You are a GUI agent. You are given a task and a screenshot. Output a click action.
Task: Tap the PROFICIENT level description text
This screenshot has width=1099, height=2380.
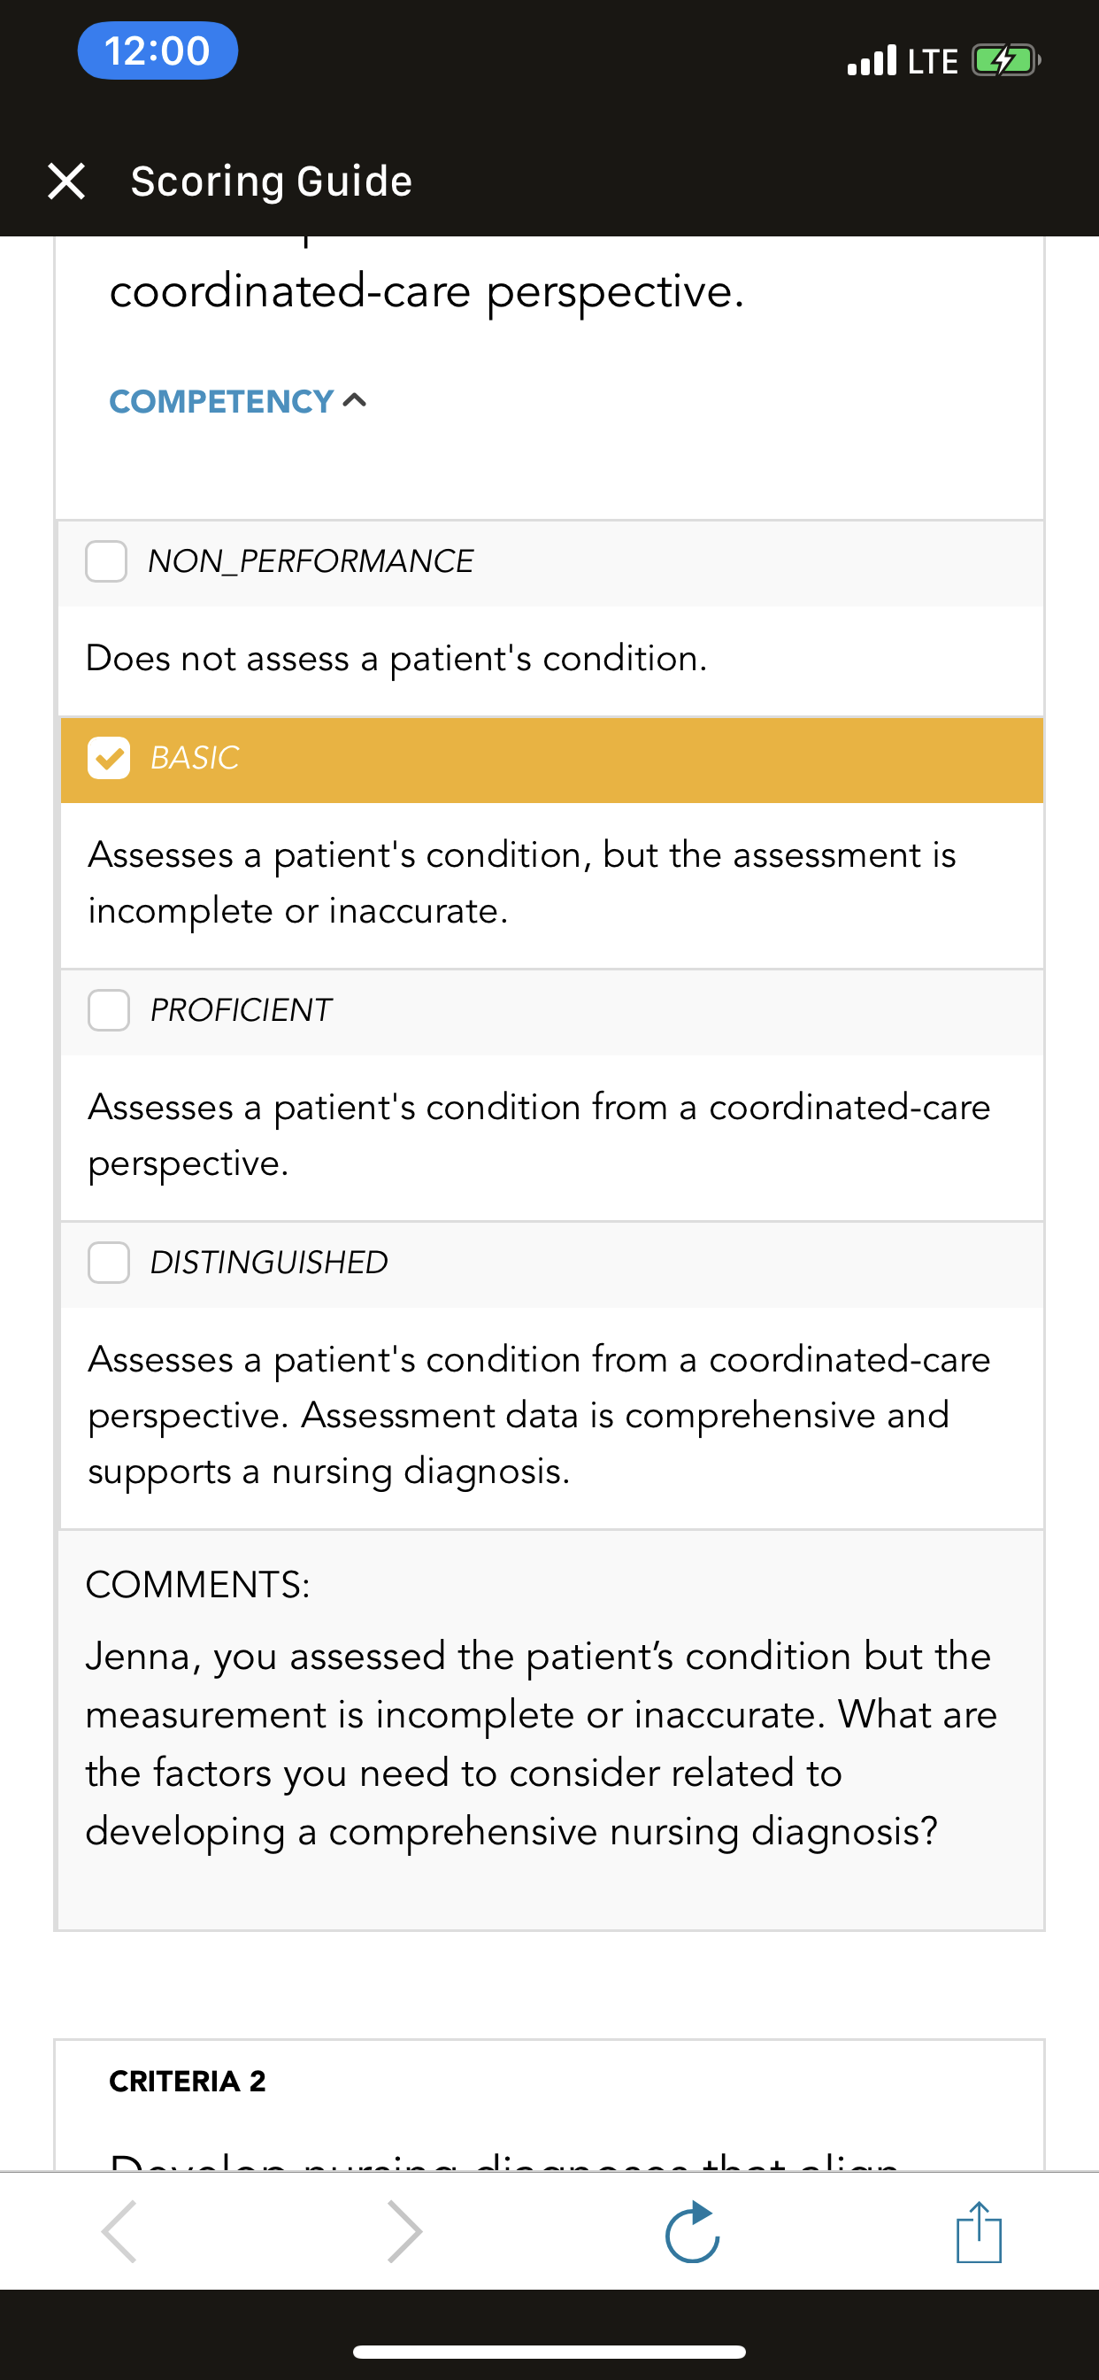540,1134
